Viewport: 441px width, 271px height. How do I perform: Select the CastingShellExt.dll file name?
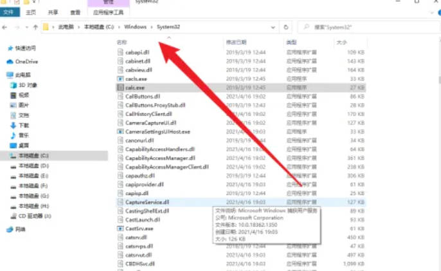click(147, 210)
